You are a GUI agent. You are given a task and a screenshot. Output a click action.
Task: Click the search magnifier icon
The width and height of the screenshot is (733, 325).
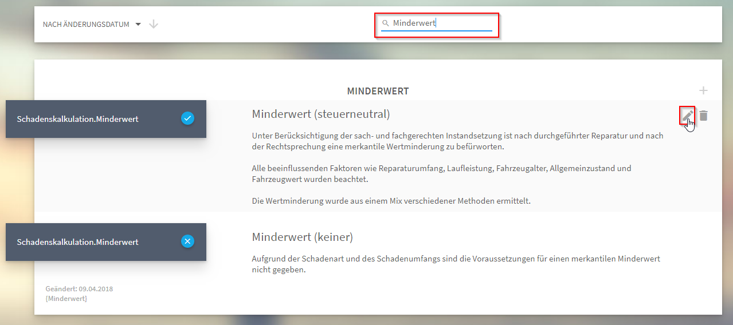pos(386,23)
